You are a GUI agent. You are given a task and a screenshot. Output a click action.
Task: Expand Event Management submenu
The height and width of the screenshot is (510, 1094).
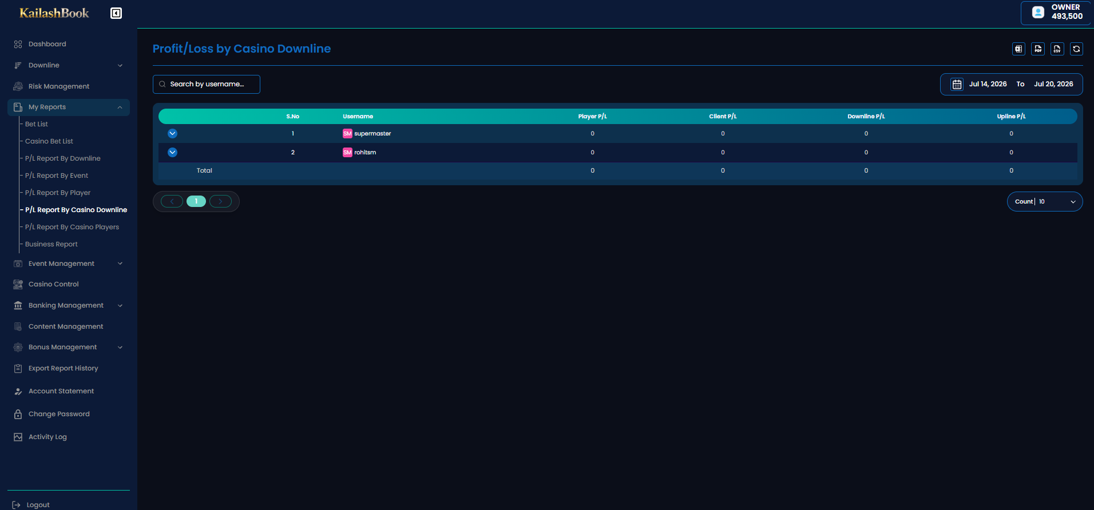click(120, 264)
